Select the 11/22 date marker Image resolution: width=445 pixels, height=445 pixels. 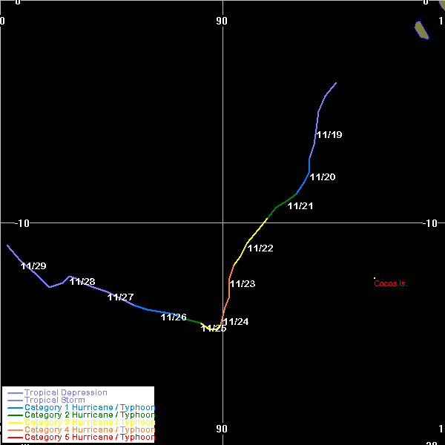click(x=260, y=248)
